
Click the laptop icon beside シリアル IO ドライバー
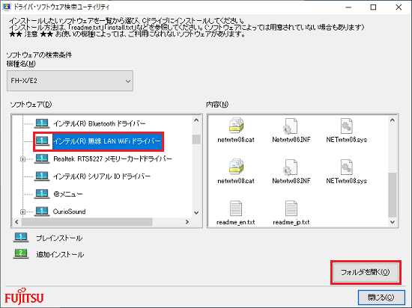coord(42,176)
